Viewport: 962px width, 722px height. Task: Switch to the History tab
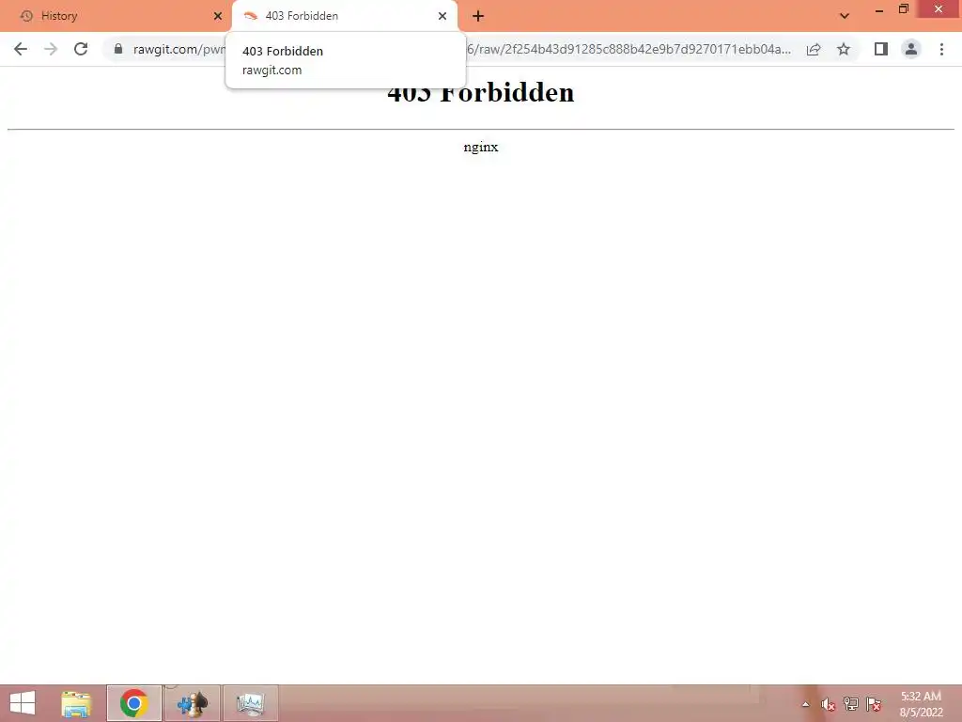tap(116, 16)
